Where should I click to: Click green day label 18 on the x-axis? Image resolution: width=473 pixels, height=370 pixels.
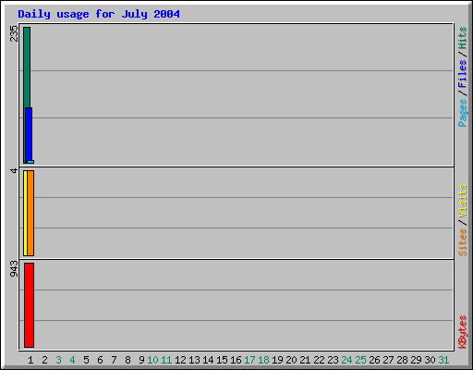(x=263, y=360)
